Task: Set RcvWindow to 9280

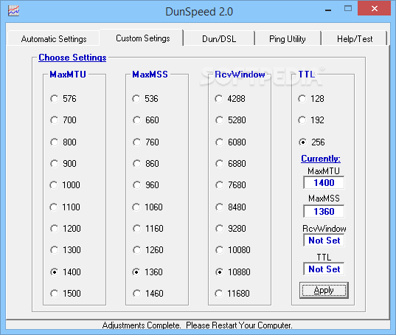Action: tap(231, 229)
